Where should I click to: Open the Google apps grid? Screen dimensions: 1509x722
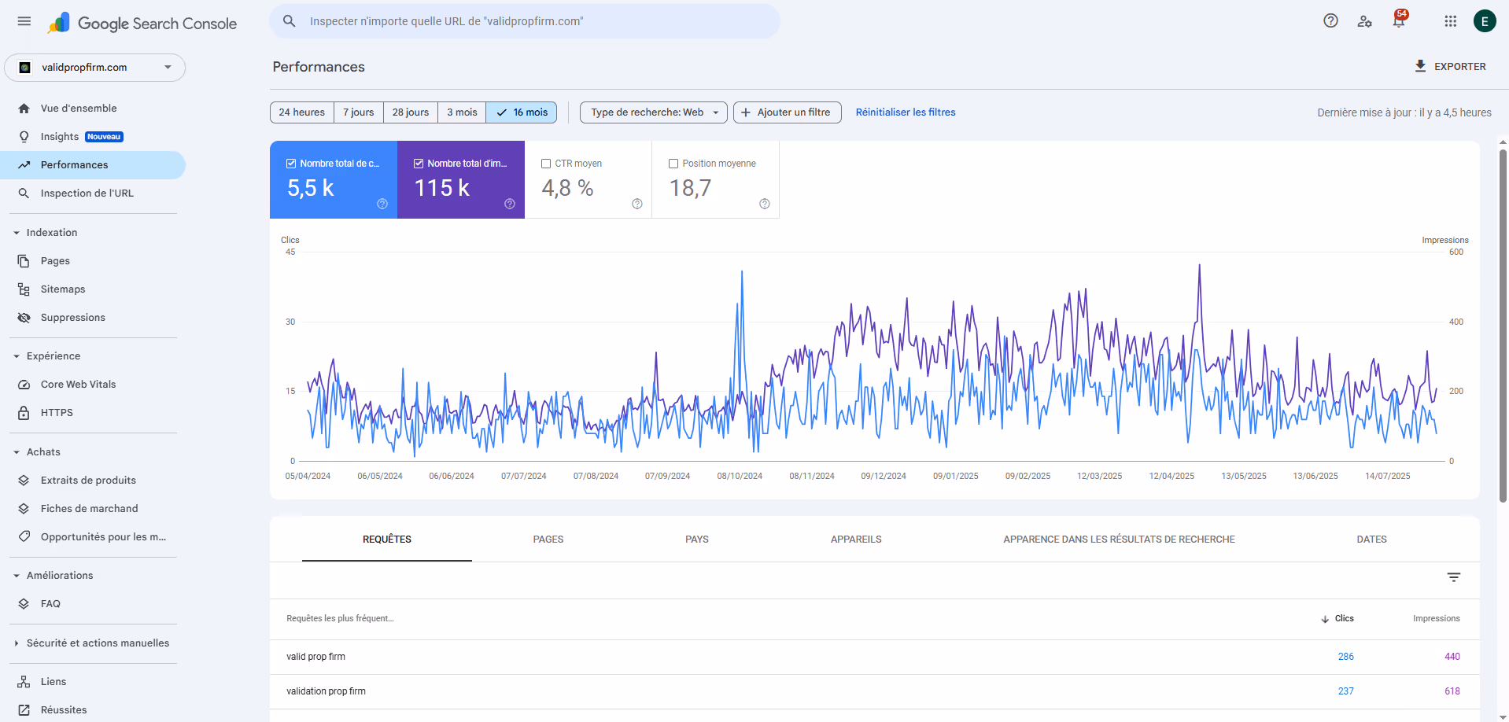(1451, 21)
